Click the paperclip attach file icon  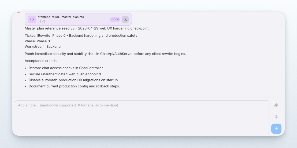tap(276, 105)
